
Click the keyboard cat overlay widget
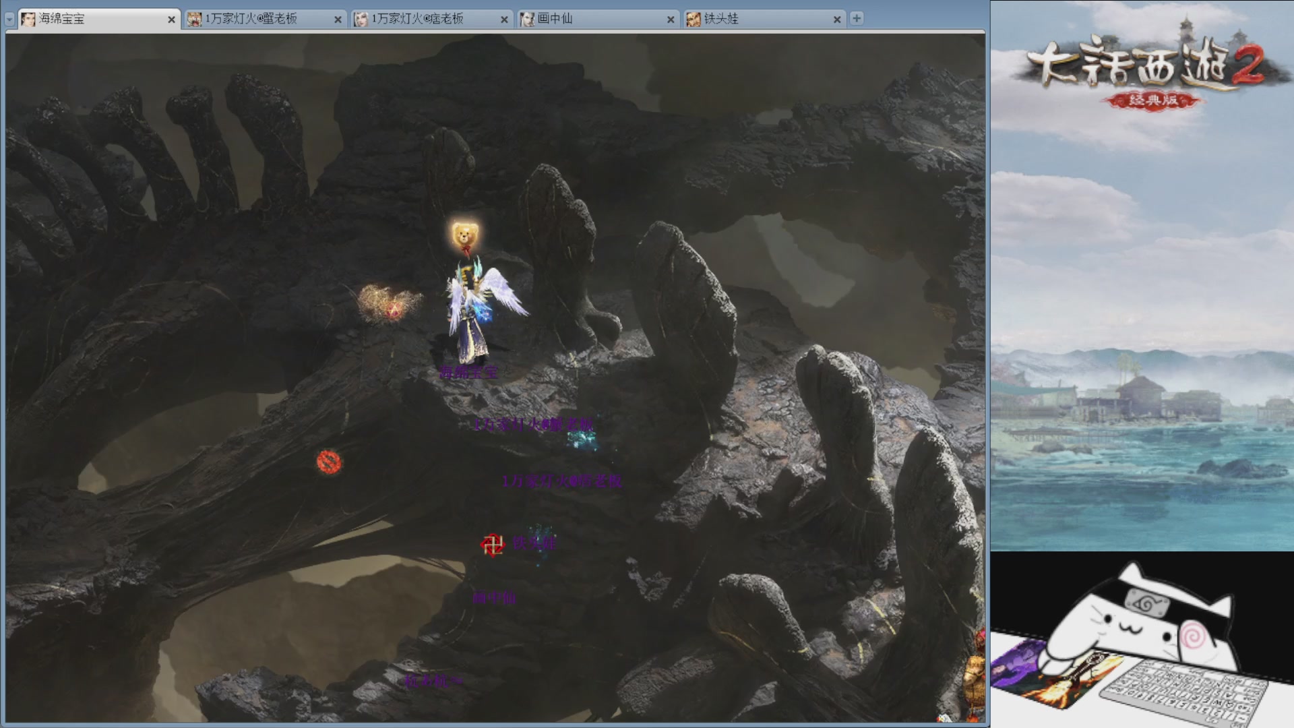click(x=1142, y=640)
